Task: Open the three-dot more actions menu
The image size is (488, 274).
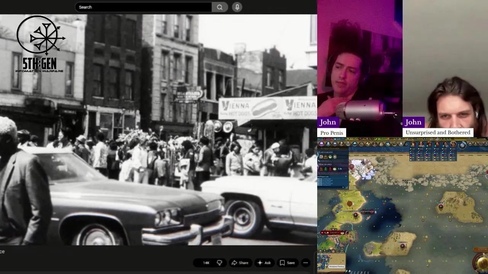Action: coord(305,263)
